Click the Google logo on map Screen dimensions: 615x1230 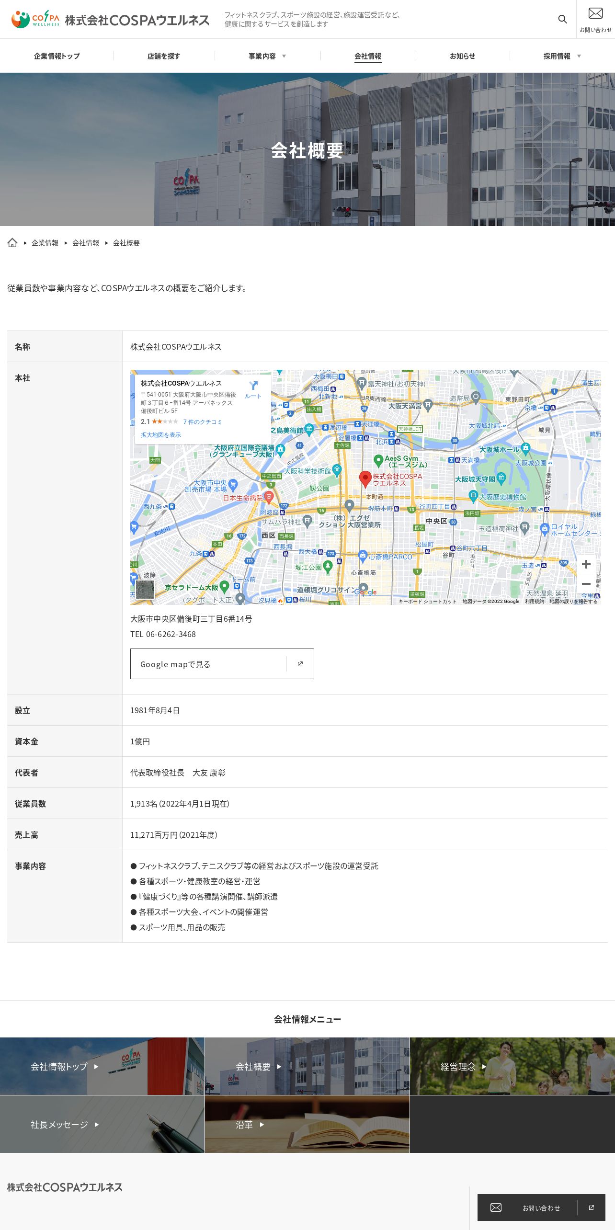tap(365, 592)
